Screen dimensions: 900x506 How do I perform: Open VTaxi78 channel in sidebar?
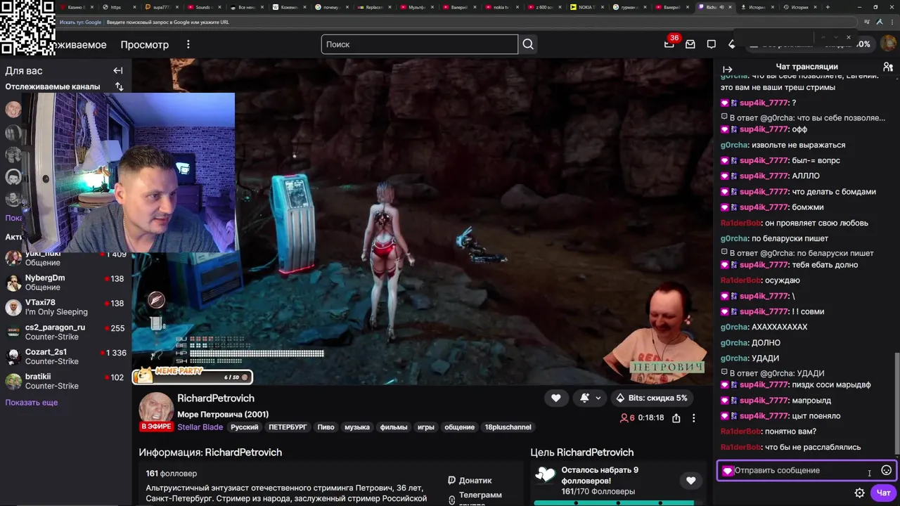tap(66, 307)
